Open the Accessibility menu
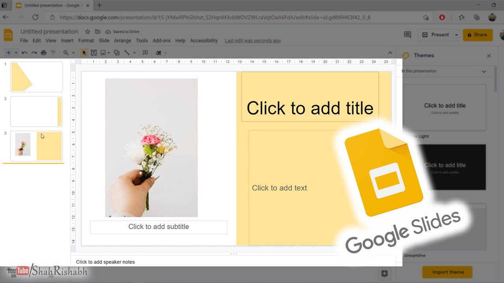Screen dimensions: 504x283 coord(204,40)
